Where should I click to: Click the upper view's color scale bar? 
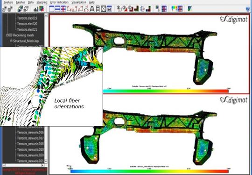[x=166, y=91]
